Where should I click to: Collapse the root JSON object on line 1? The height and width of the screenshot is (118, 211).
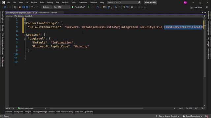click(25, 19)
